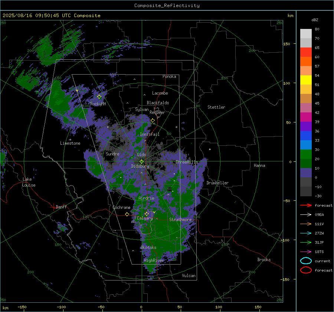Click the Innisfail label

click(150, 134)
